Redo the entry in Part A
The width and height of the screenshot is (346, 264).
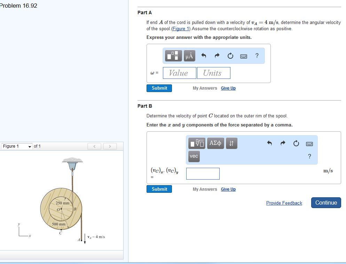(x=217, y=56)
